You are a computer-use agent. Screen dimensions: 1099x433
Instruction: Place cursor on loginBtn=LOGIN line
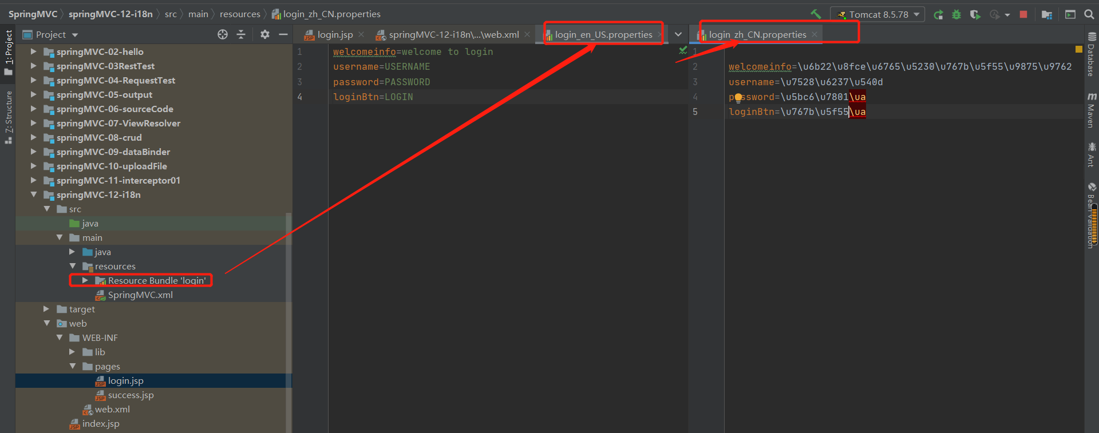coord(373,97)
